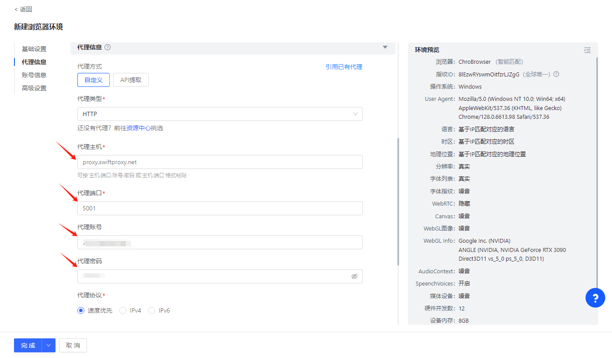Viewport: 612px width, 358px height.
Task: Collapse the 环境预览 panel icon
Action: click(x=587, y=50)
